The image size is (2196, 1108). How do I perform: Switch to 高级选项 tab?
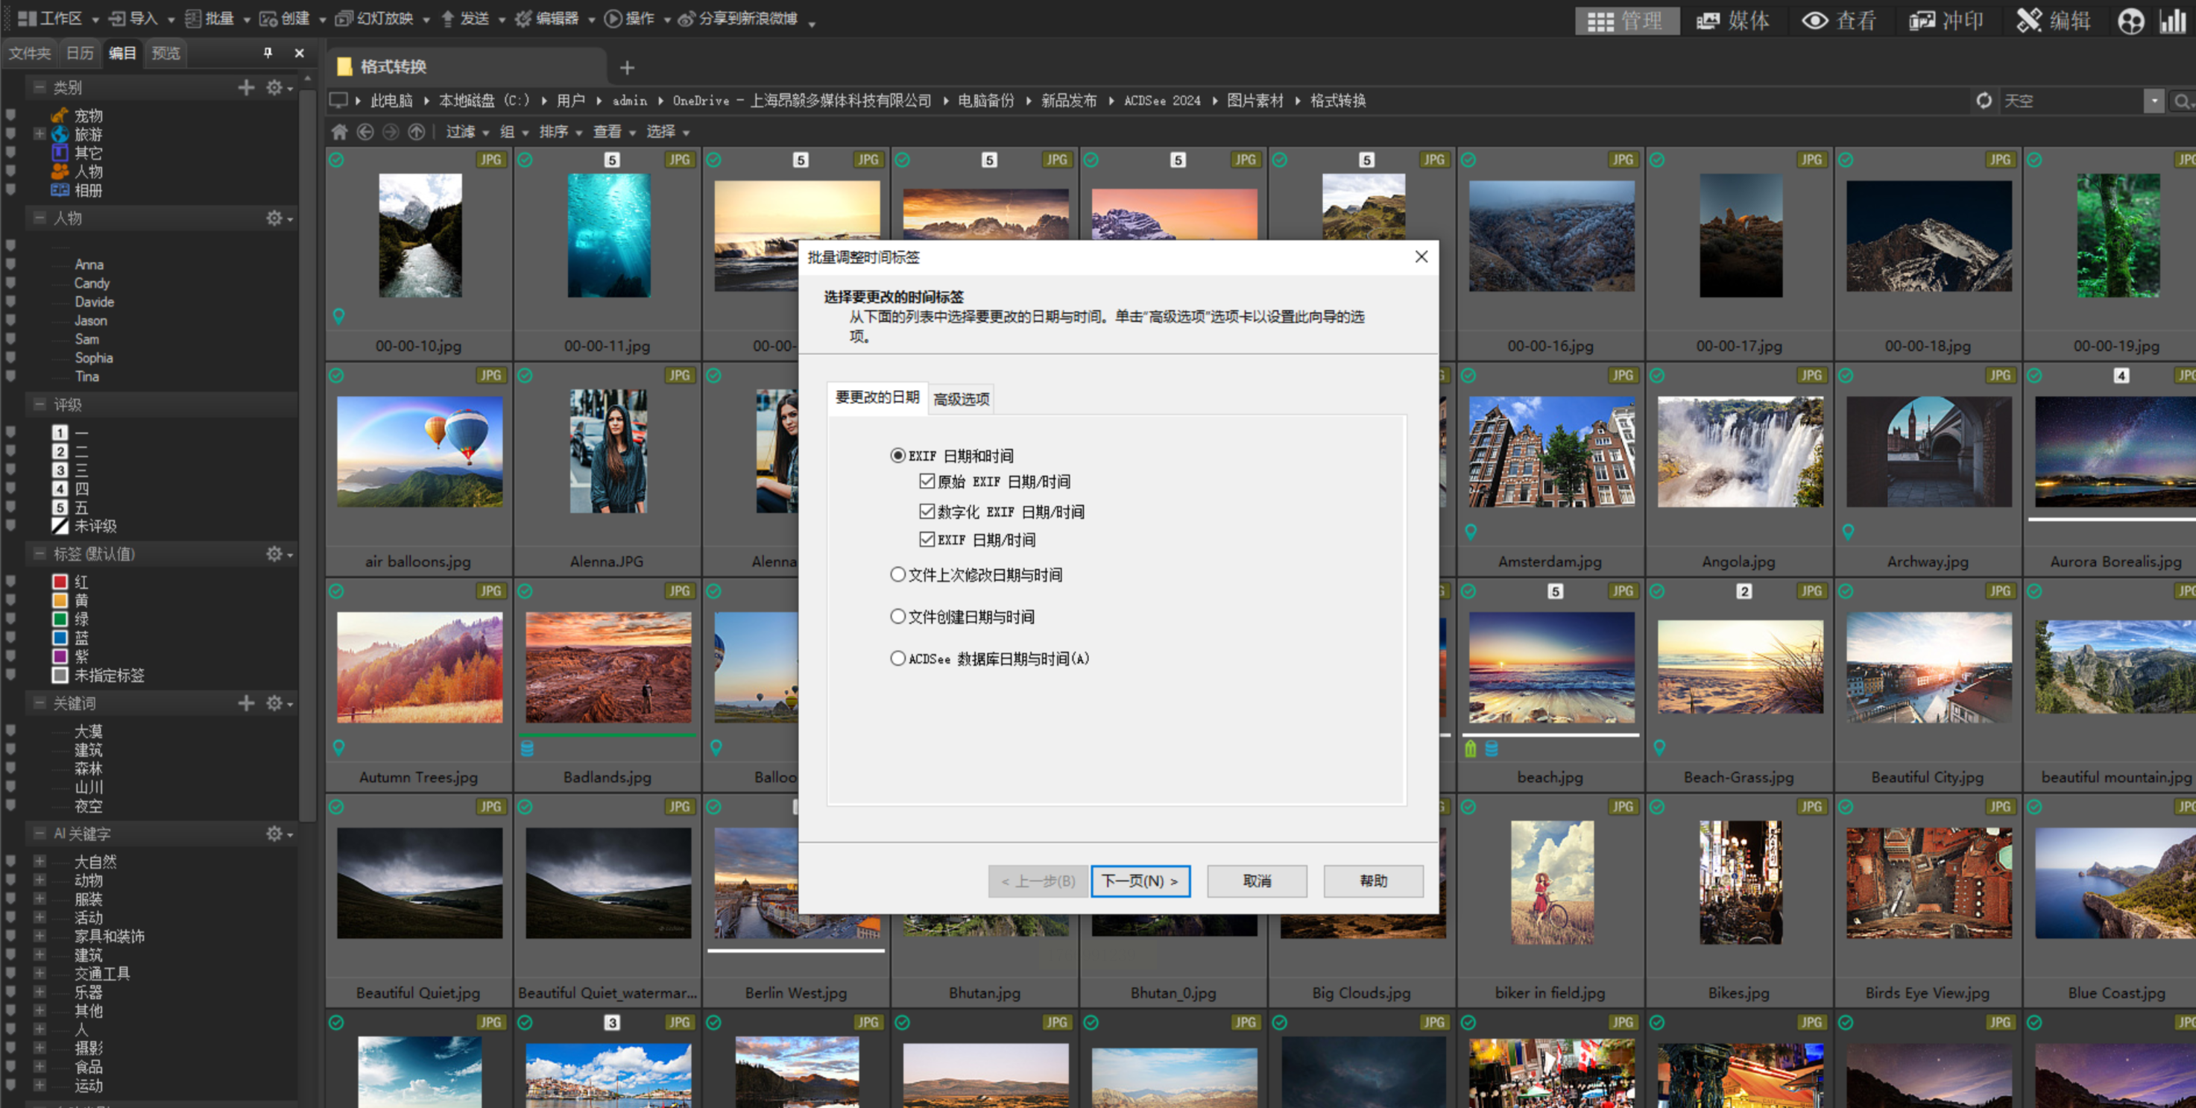[x=961, y=398]
